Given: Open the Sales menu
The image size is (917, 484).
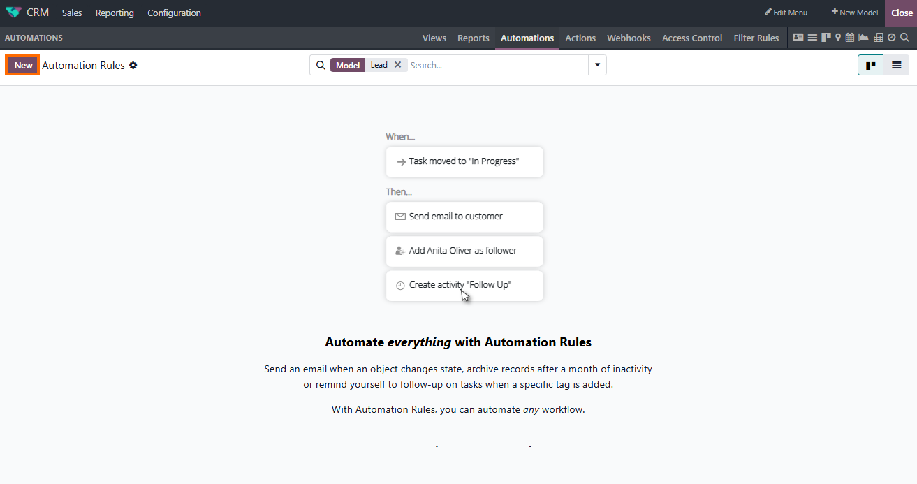Looking at the screenshot, I should 72,13.
